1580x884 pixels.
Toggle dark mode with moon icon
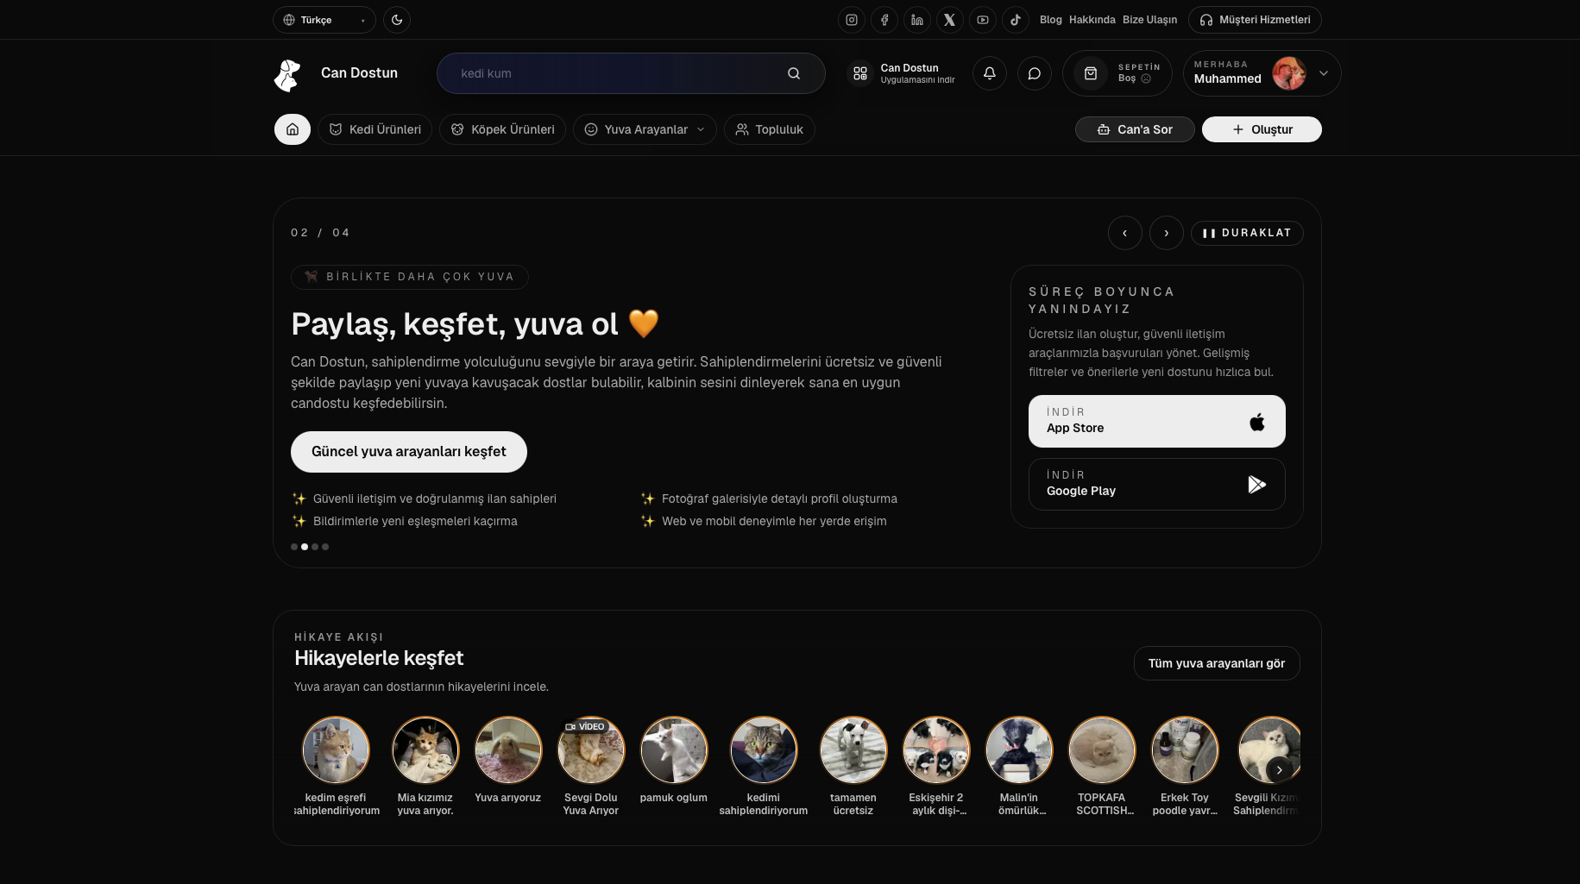(x=396, y=20)
